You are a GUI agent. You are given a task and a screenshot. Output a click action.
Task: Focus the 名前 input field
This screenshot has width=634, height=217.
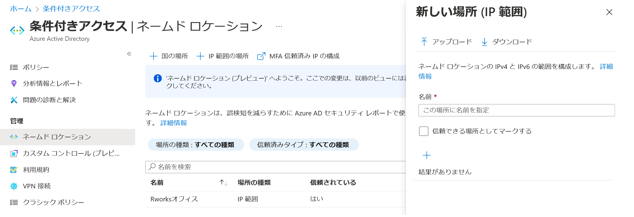pos(517,110)
